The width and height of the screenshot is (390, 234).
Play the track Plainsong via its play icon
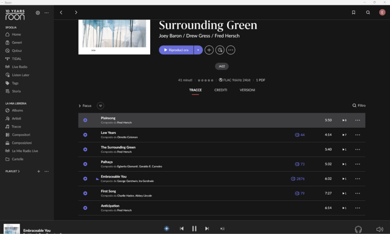pyautogui.click(x=85, y=120)
